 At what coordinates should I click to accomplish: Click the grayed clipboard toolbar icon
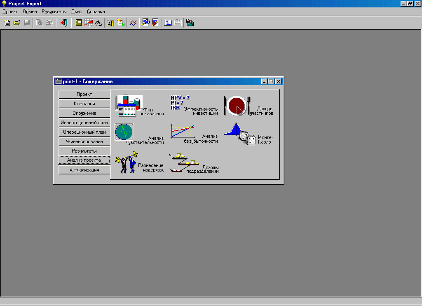coord(178,23)
